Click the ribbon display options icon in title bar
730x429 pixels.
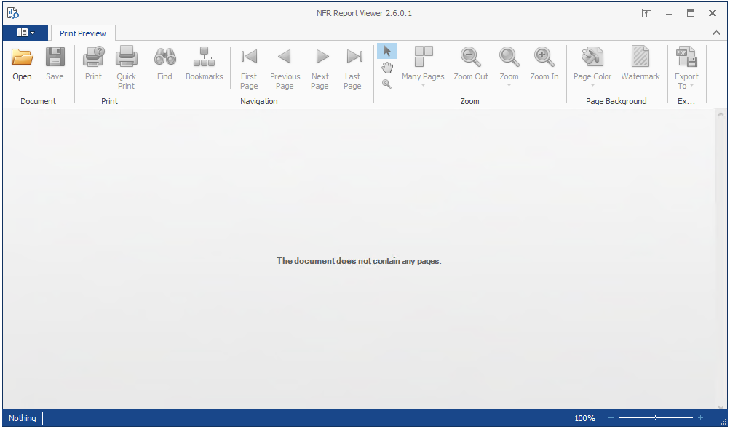[646, 13]
